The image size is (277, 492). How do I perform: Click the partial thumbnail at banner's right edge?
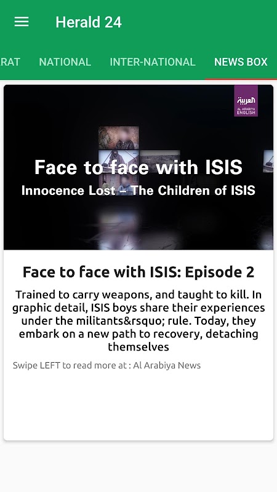pos(268,161)
